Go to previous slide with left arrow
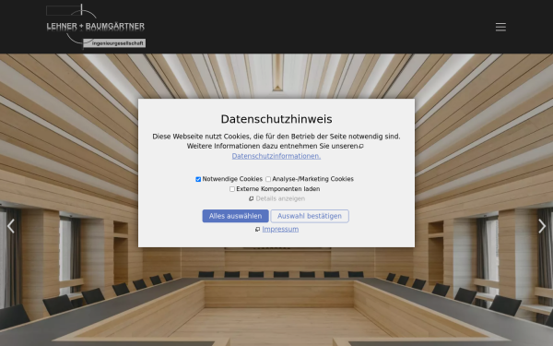This screenshot has height=346, width=553. (x=11, y=226)
